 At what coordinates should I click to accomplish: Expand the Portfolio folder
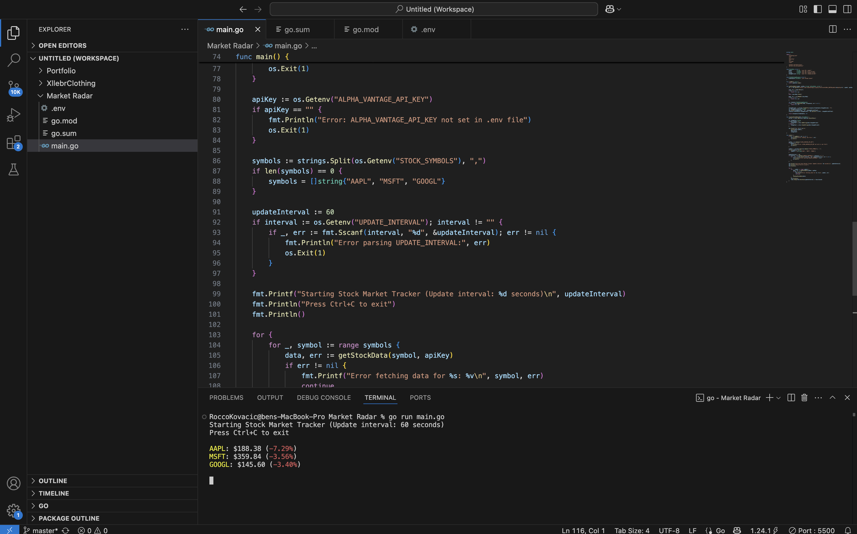tap(61, 71)
